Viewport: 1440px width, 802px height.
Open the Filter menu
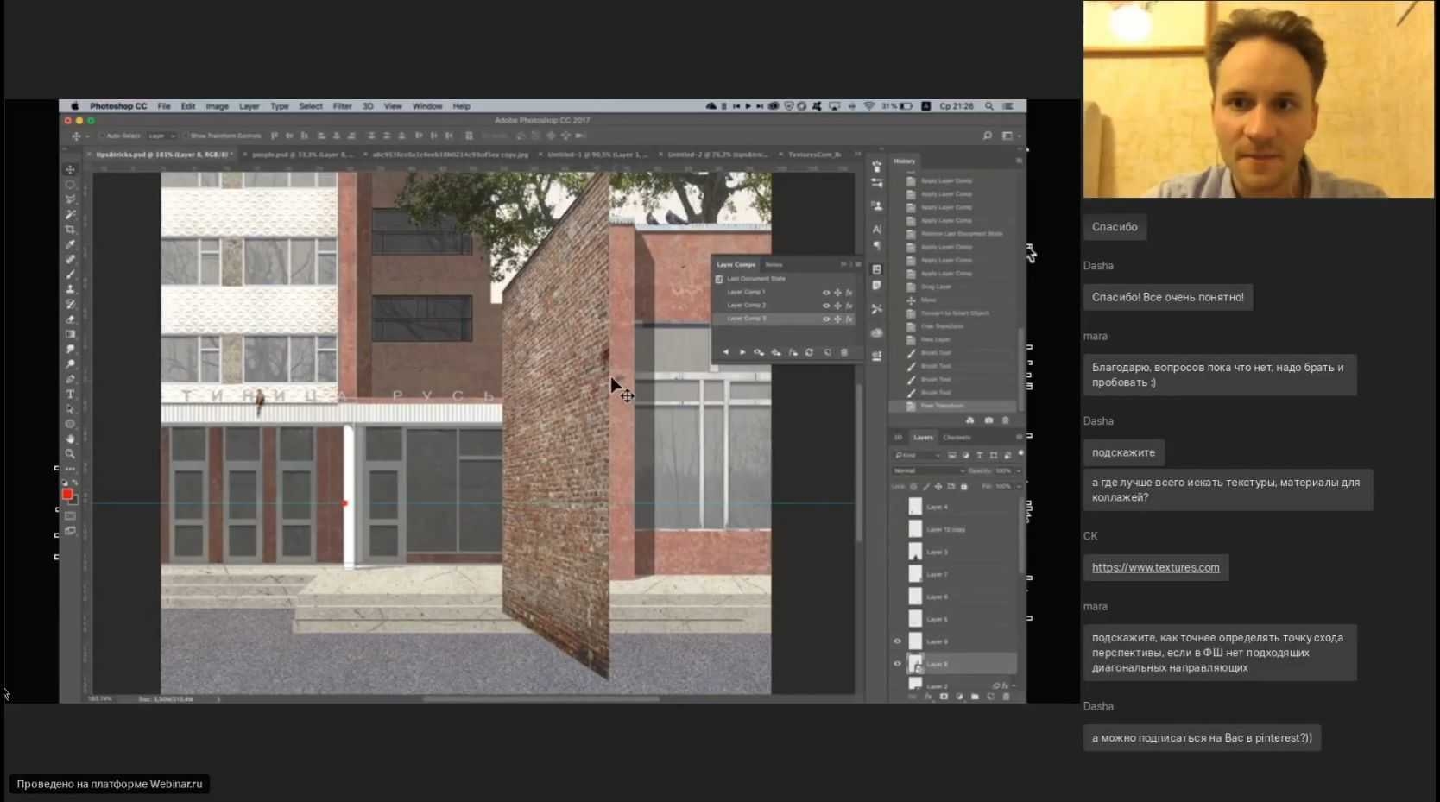tap(343, 106)
